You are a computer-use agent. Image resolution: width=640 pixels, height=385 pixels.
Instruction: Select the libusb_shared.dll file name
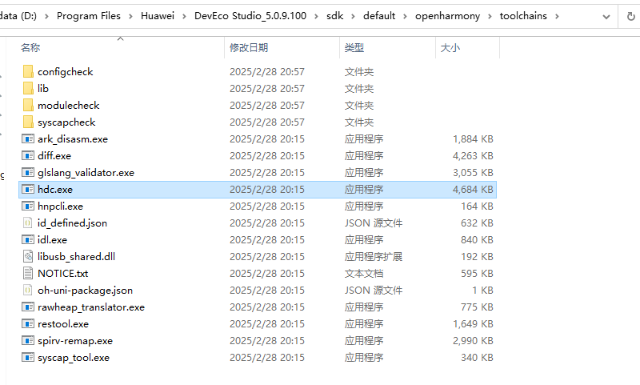pos(76,256)
